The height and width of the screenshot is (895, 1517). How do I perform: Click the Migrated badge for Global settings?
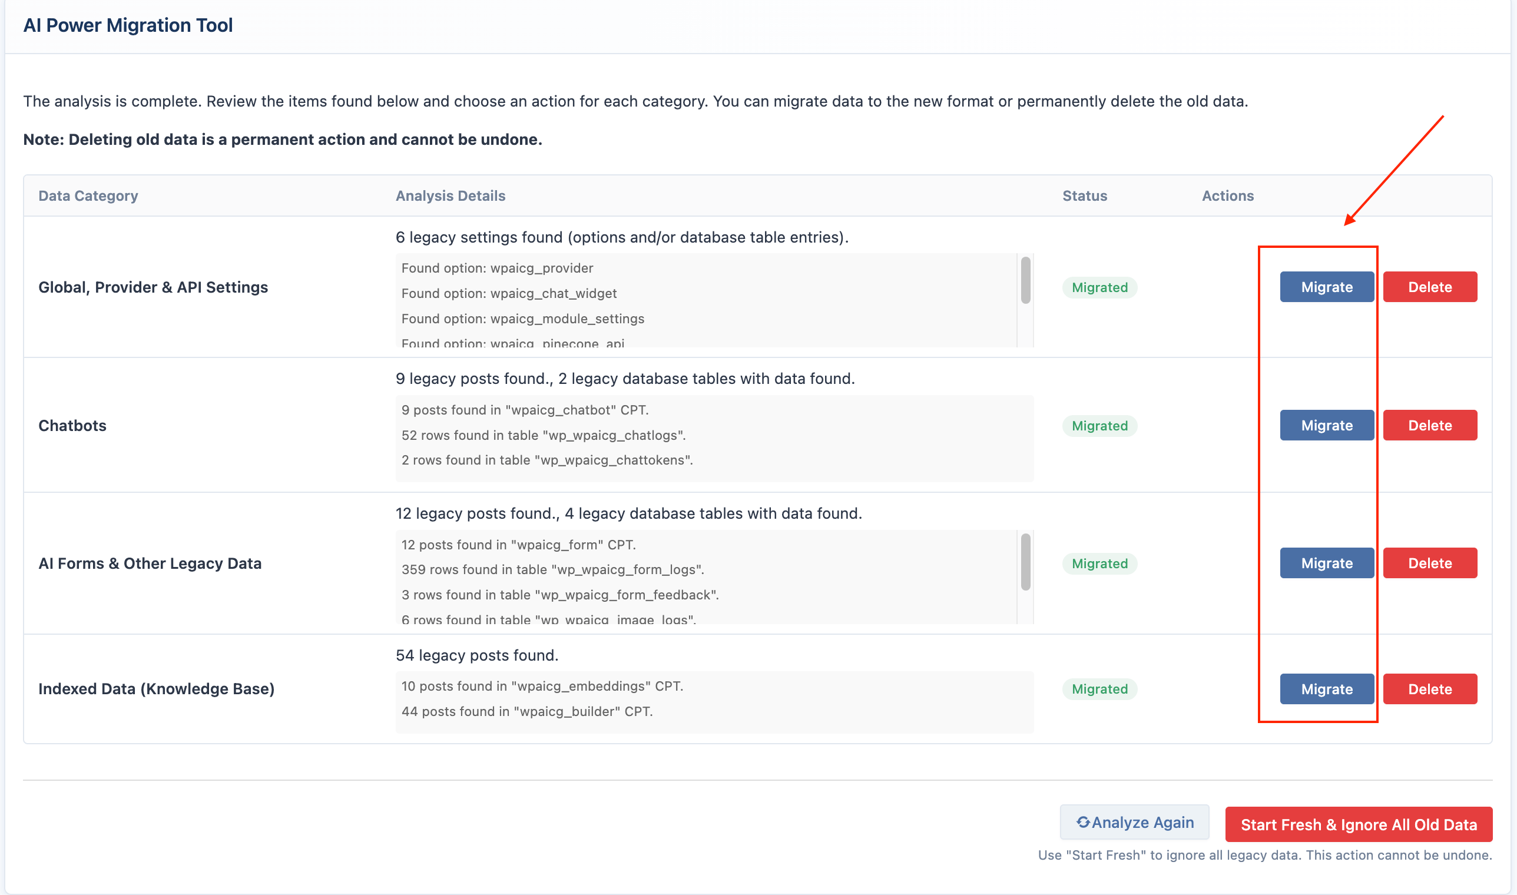pyautogui.click(x=1099, y=288)
